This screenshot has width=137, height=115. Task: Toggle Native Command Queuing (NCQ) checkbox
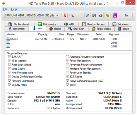pos(67,81)
